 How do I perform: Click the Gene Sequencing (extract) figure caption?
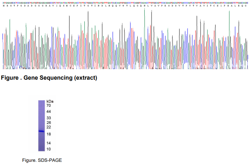[x=49, y=78]
